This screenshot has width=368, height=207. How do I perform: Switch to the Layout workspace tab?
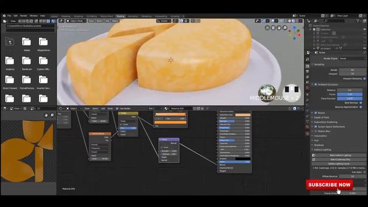click(x=54, y=16)
